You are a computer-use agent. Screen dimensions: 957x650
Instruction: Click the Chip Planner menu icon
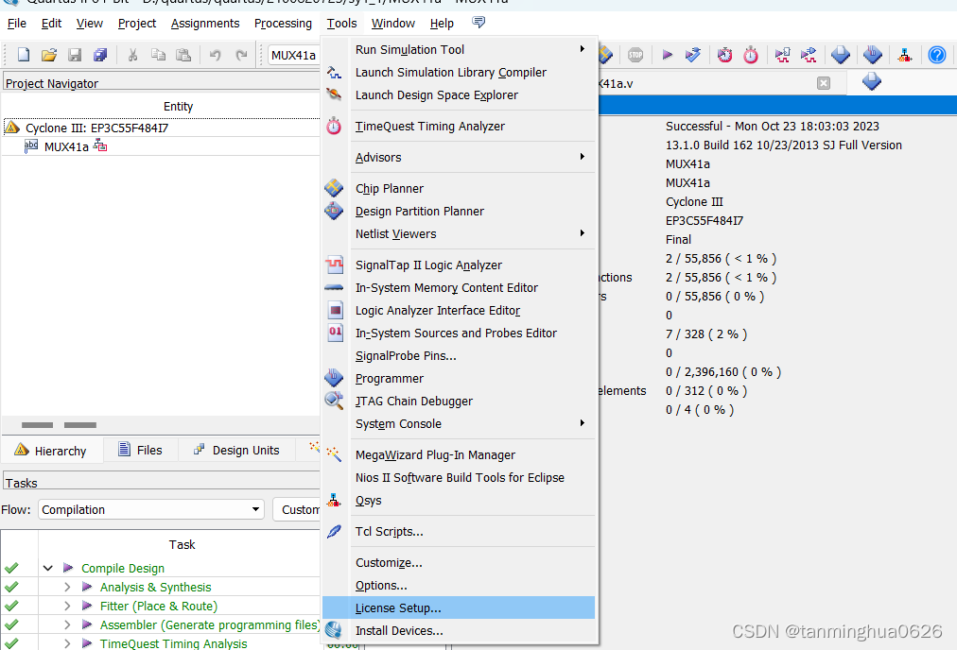pyautogui.click(x=334, y=188)
